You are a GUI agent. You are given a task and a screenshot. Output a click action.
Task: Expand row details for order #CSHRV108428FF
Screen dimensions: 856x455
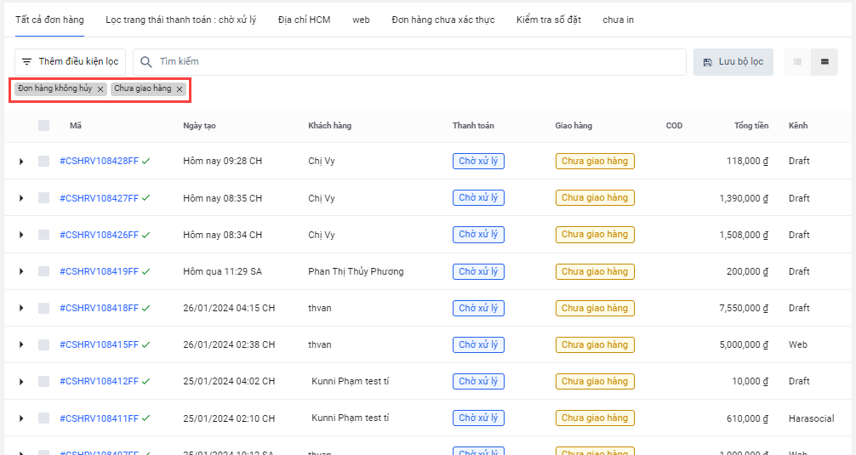[21, 162]
